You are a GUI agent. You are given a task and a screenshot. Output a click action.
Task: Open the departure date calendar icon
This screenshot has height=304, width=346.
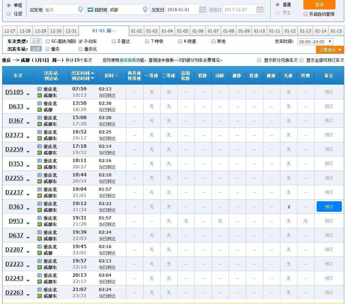pyautogui.click(x=202, y=10)
